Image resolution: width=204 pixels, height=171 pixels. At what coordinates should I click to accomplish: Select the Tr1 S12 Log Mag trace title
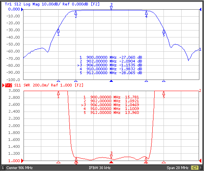pos(52,4)
